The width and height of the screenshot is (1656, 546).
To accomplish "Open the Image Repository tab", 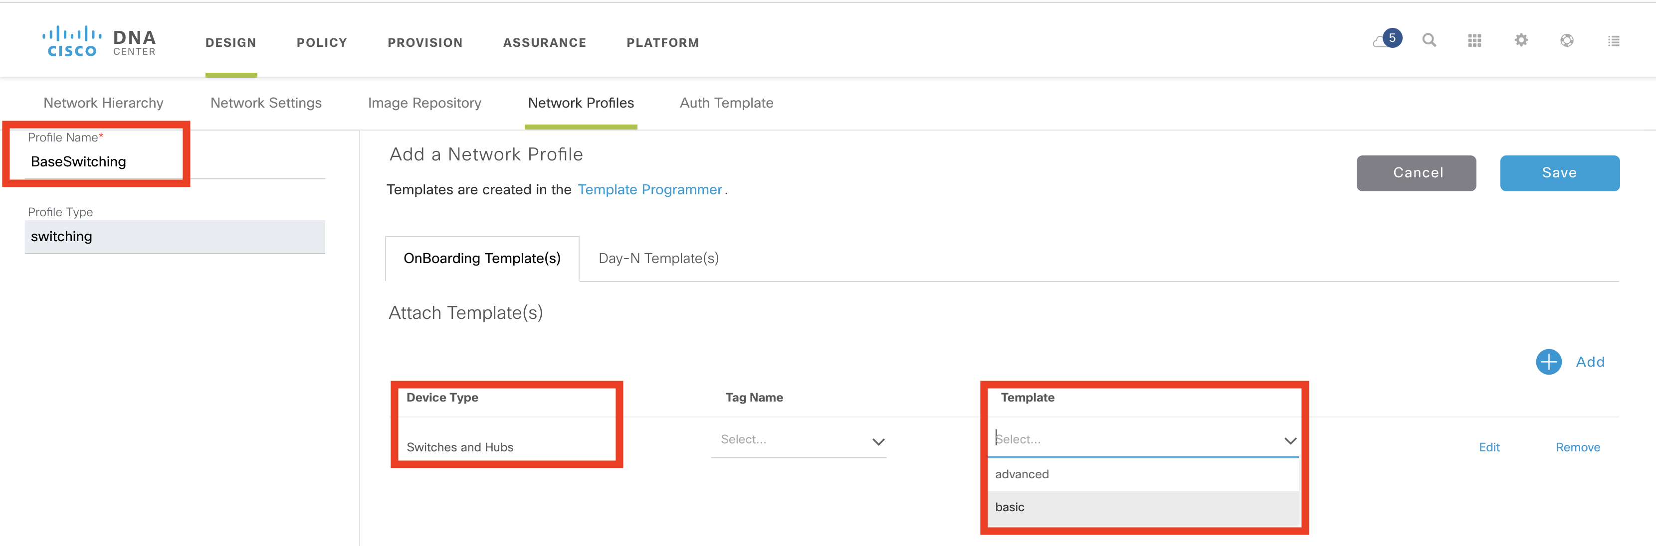I will tap(424, 103).
